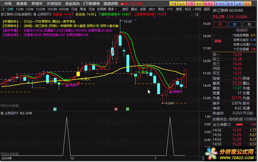Click the 叠加 toolbar item
Screen dimensions: 258x162
(134, 9)
